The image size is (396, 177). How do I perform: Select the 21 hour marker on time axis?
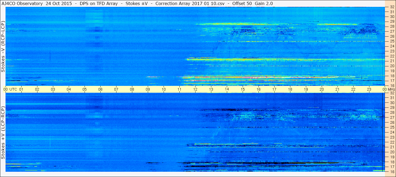(x=338, y=89)
